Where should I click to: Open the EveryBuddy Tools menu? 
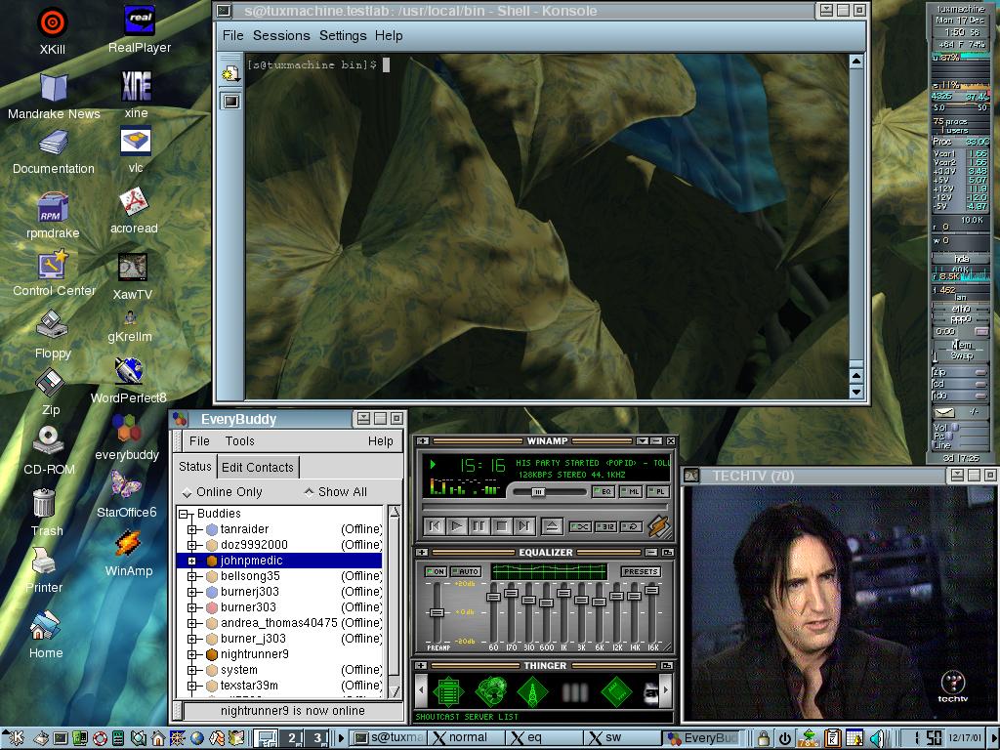(x=240, y=441)
